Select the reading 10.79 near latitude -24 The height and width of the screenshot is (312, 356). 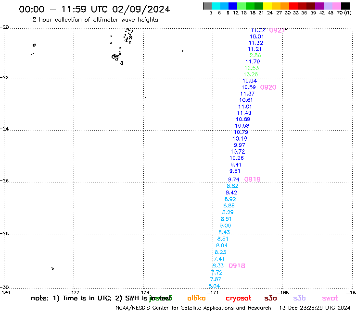(241, 132)
